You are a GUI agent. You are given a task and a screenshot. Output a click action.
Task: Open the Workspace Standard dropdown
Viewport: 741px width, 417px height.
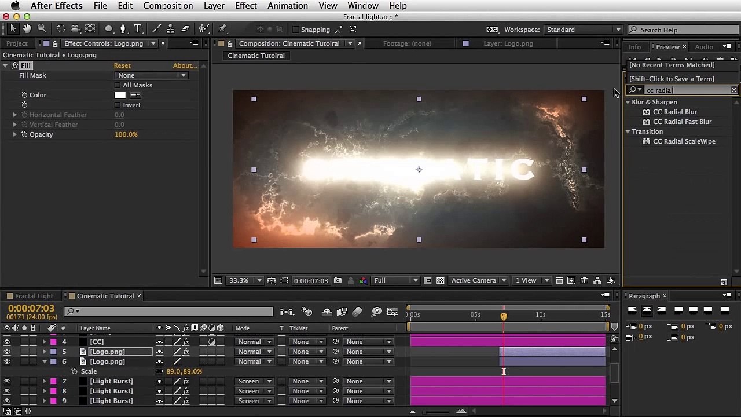(583, 30)
